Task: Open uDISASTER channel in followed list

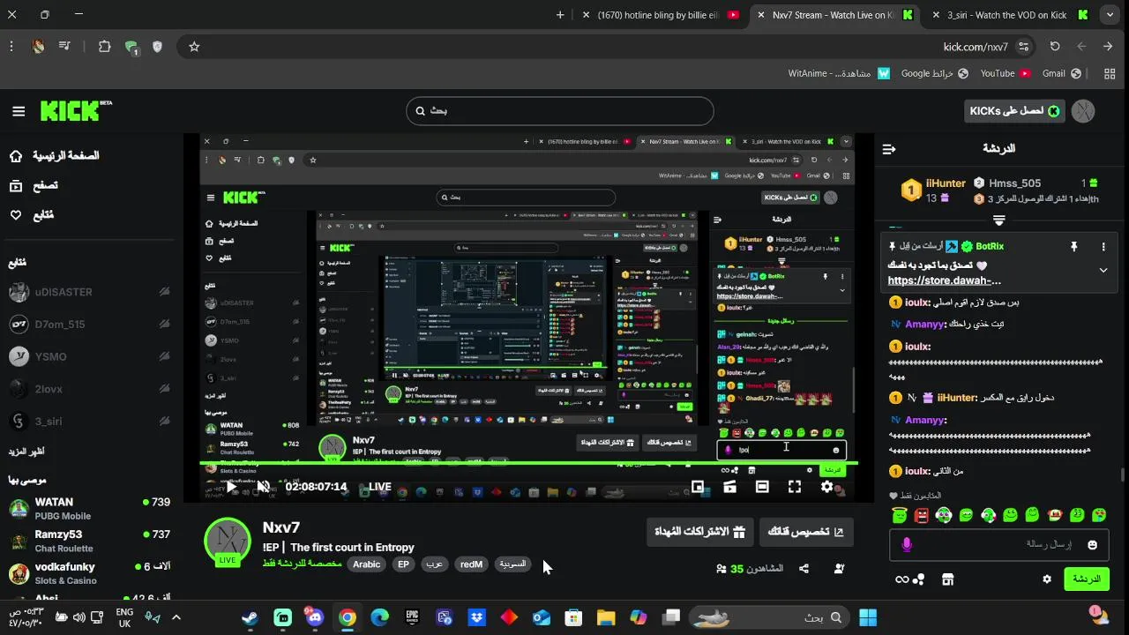Action: (x=88, y=292)
